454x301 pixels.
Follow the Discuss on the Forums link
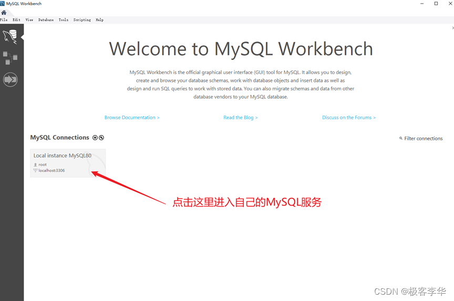point(349,118)
